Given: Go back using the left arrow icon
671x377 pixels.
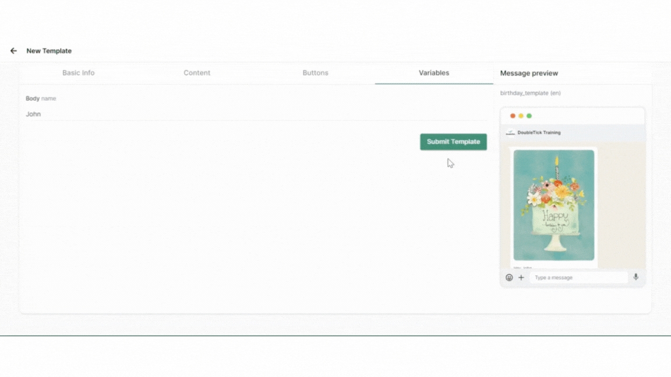Looking at the screenshot, I should point(13,51).
